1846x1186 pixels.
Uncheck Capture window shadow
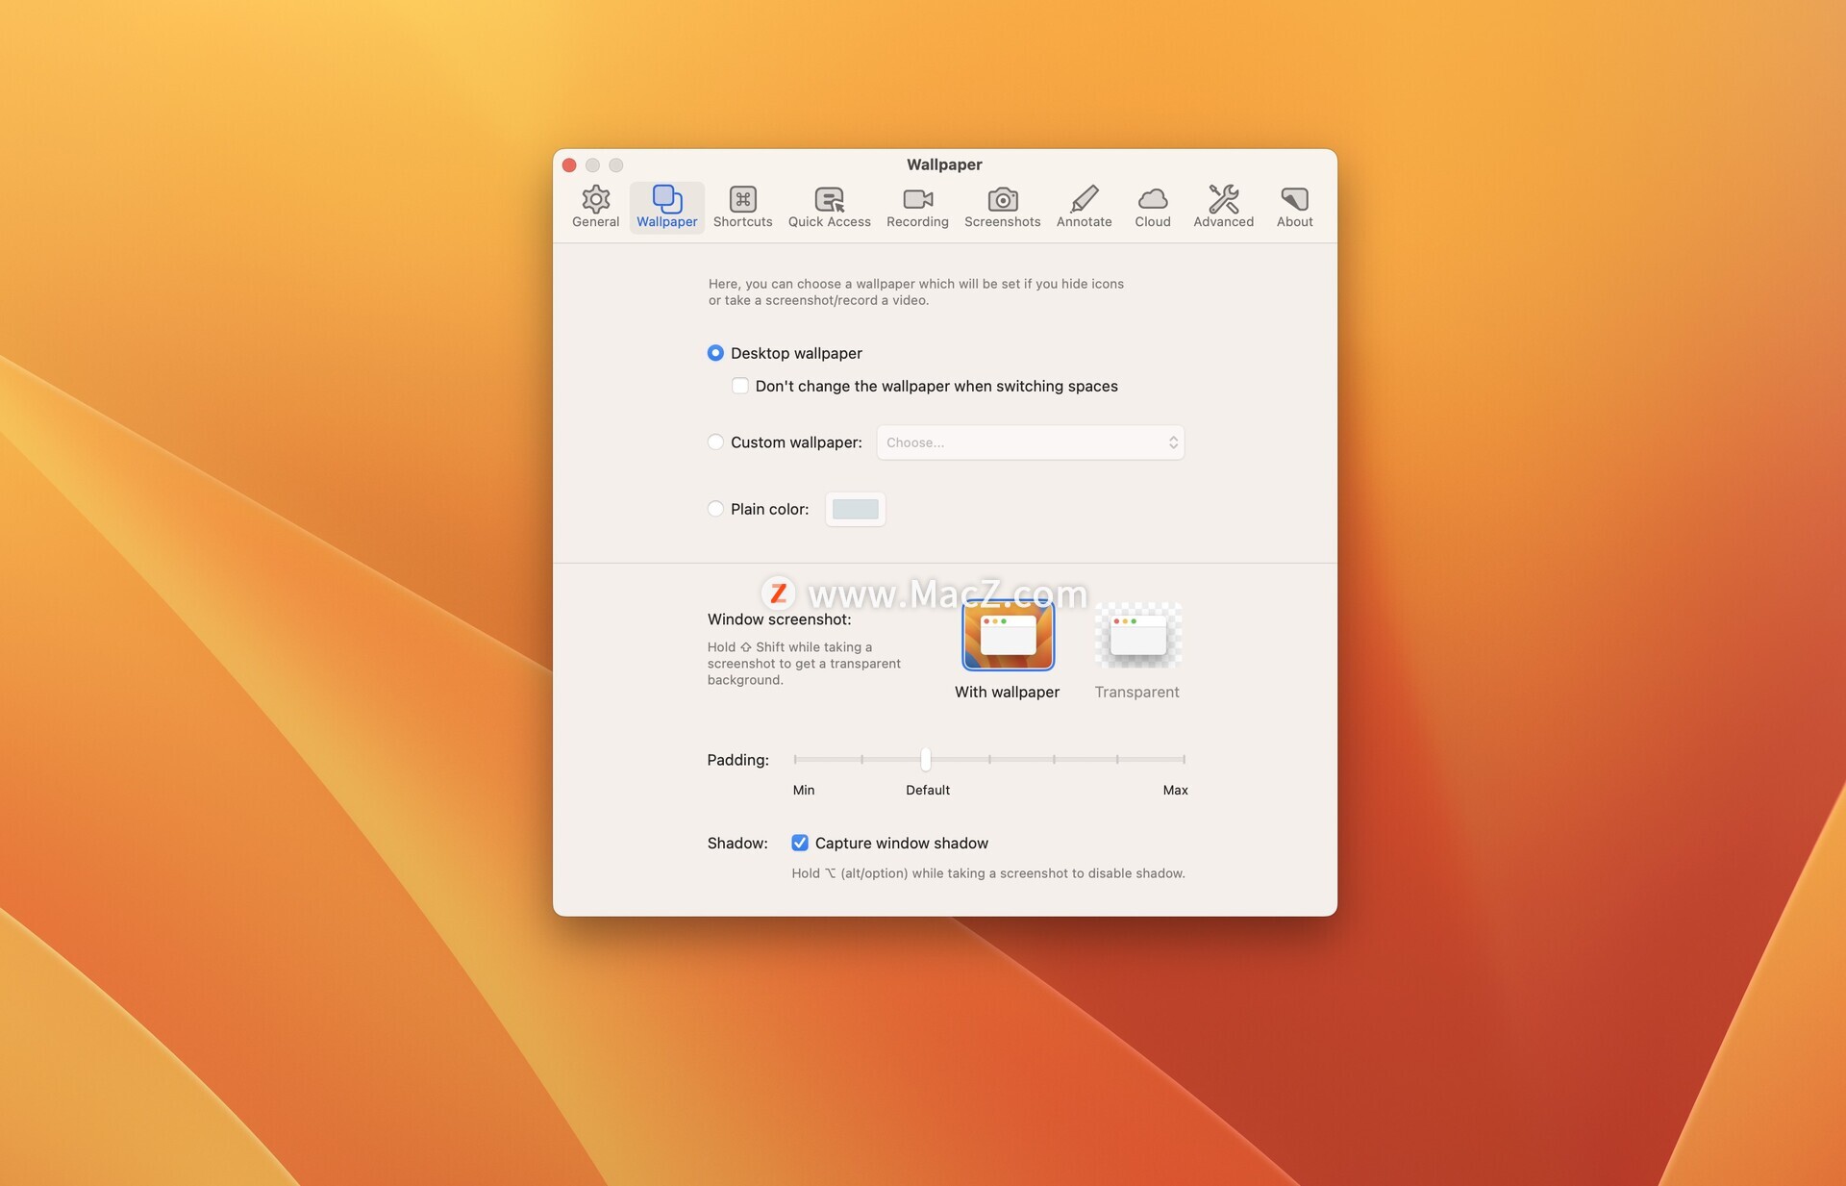(x=799, y=843)
